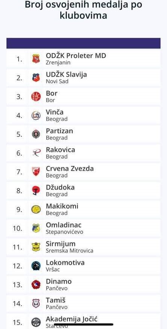Select the Omladinac club crest
Viewport: 167px width, 329px height.
36,228
